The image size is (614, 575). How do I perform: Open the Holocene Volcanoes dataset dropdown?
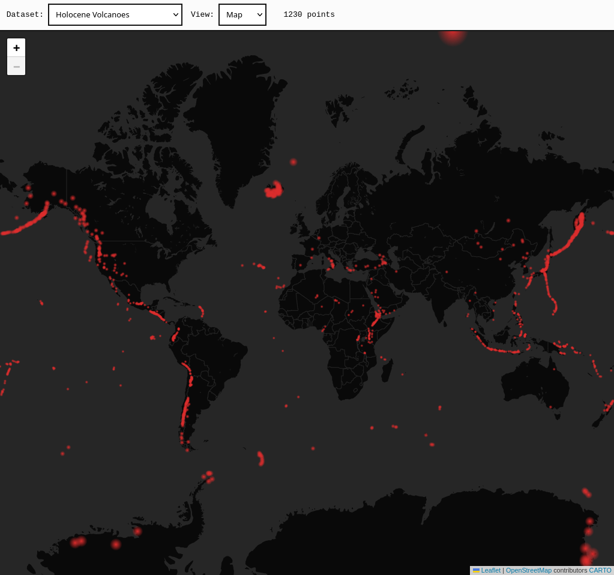coord(115,14)
